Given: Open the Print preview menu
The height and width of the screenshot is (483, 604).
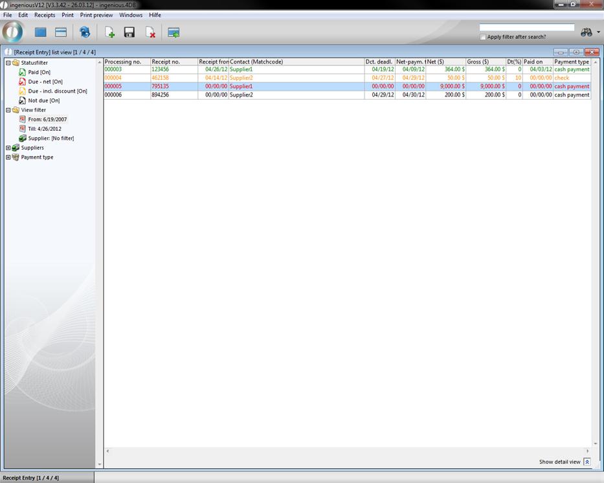Looking at the screenshot, I should (x=96, y=15).
